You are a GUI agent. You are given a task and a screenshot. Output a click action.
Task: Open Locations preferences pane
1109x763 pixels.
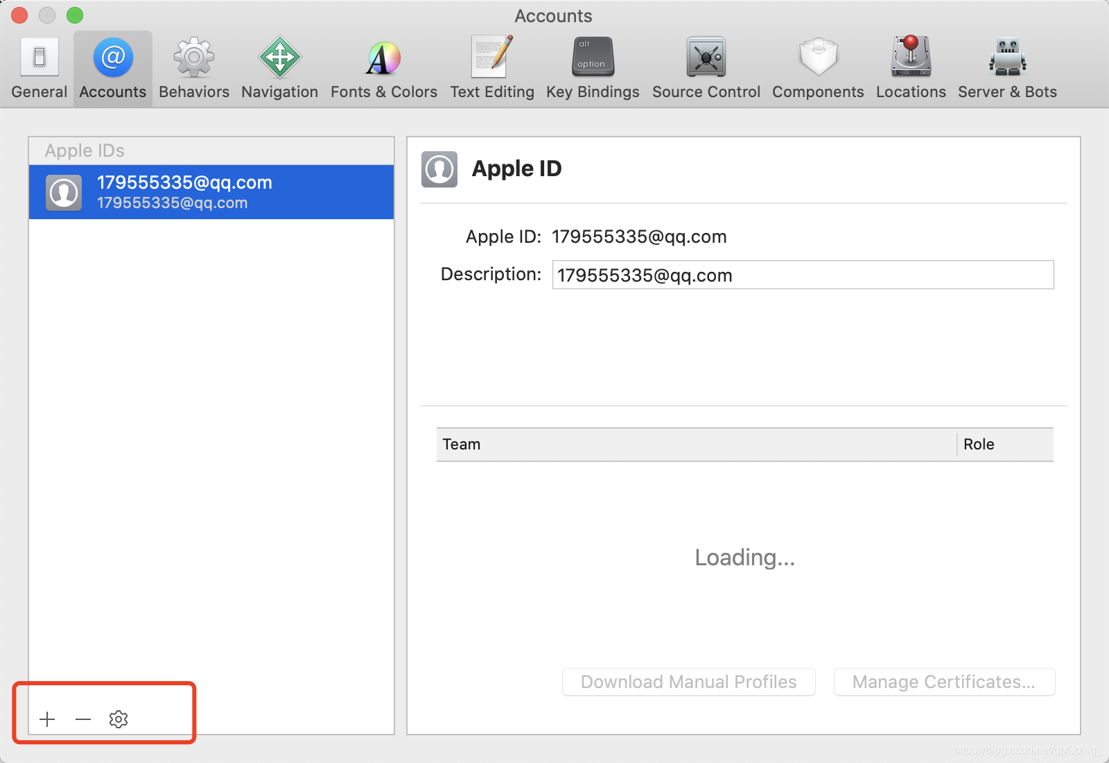point(911,69)
